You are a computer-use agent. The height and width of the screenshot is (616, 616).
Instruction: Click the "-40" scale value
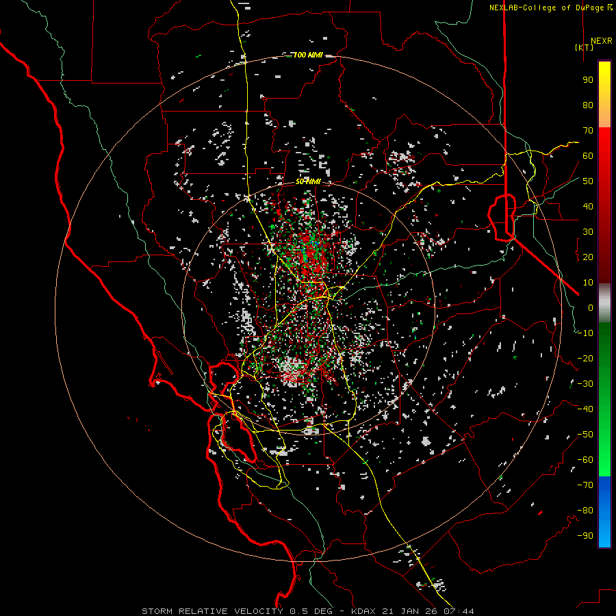(585, 409)
